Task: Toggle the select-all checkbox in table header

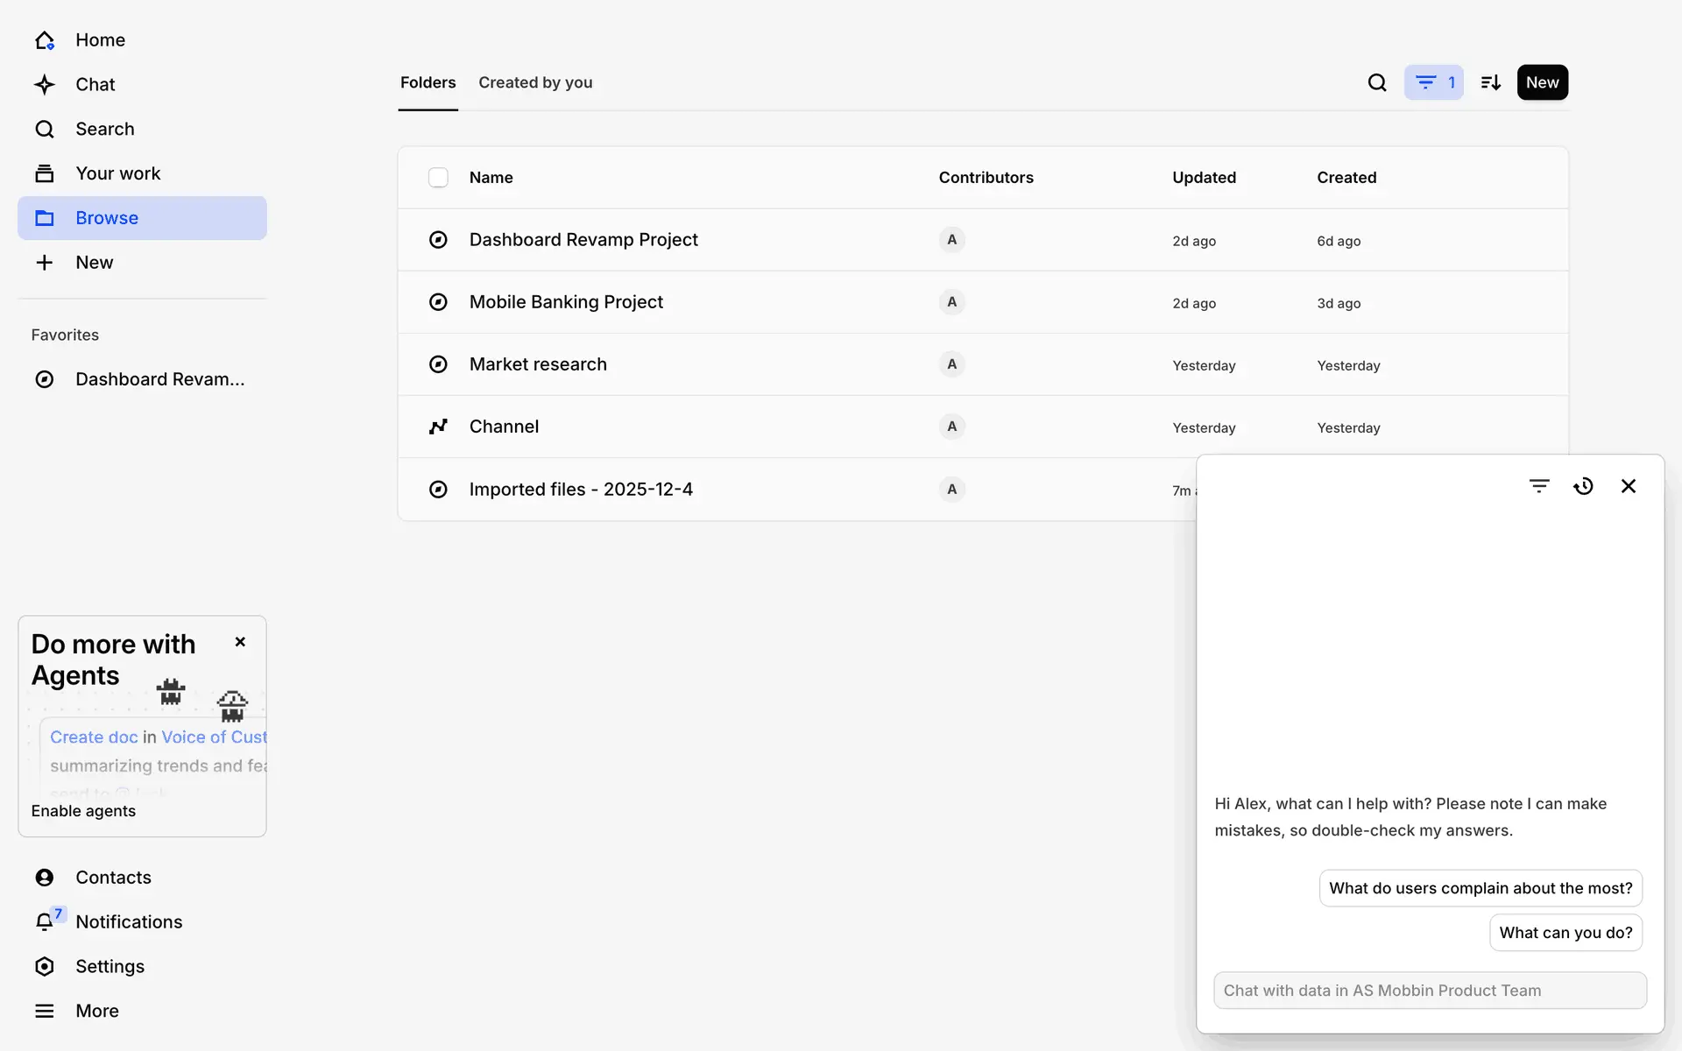Action: [438, 177]
